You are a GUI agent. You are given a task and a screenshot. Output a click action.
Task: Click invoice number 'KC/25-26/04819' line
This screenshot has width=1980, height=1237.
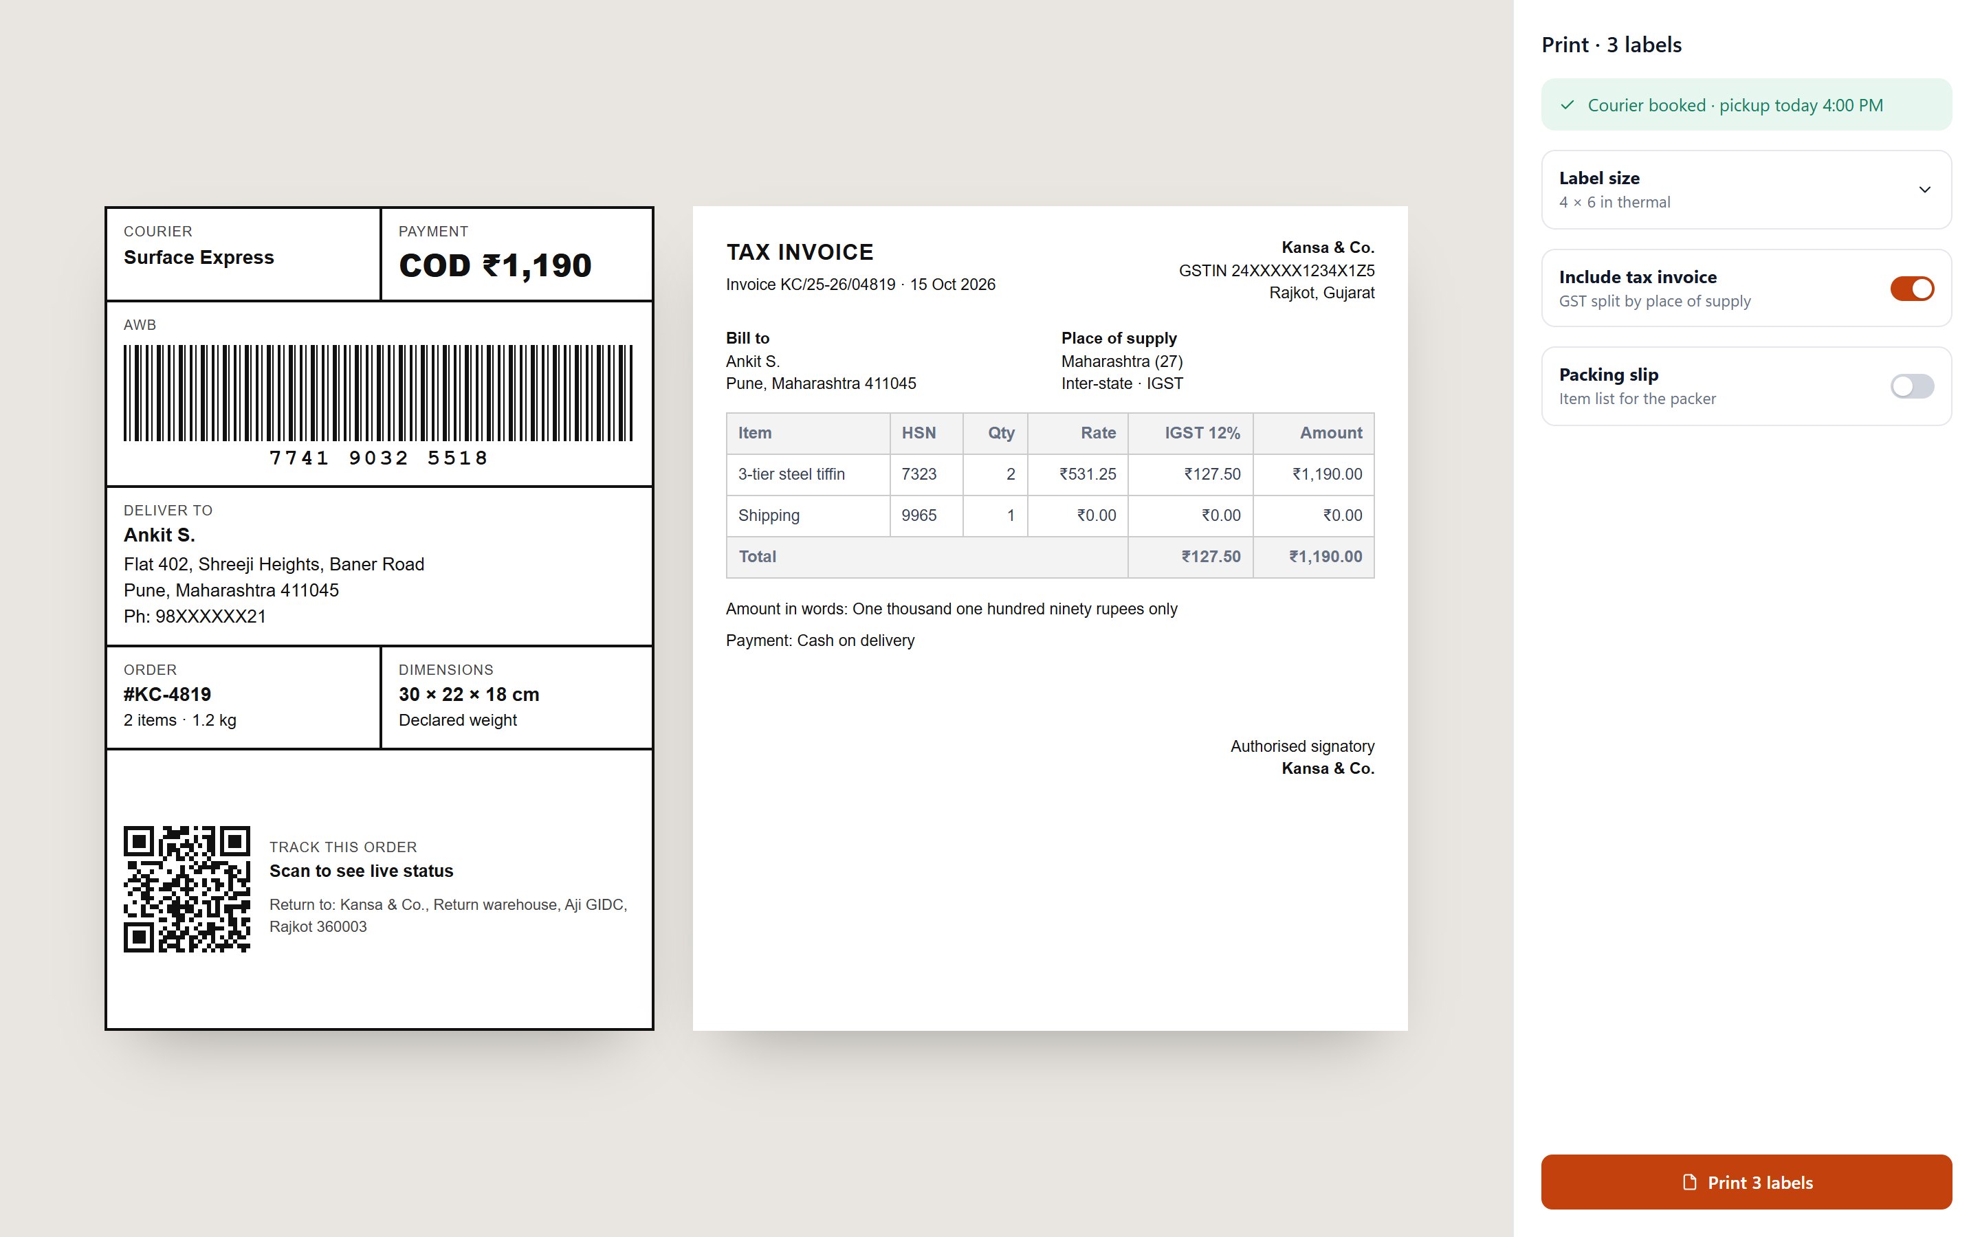click(860, 285)
